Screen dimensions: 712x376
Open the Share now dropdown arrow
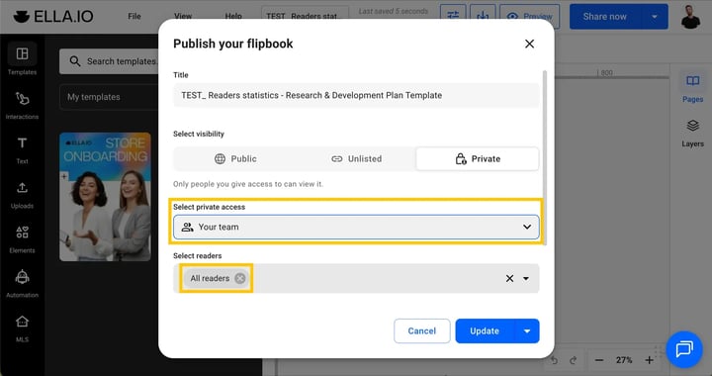coord(655,17)
